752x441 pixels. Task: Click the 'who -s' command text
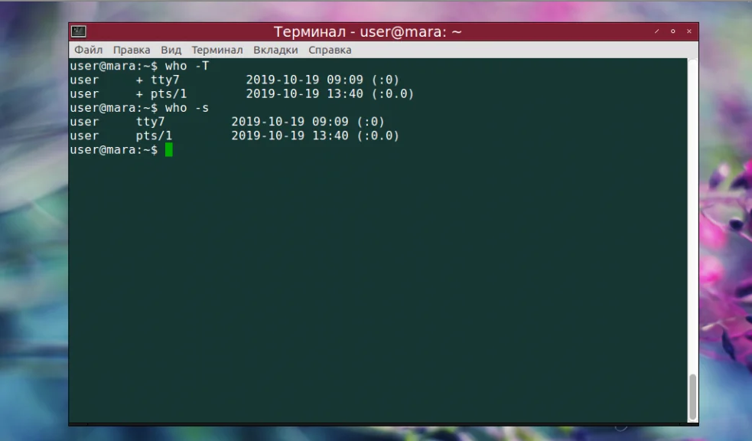coord(187,108)
